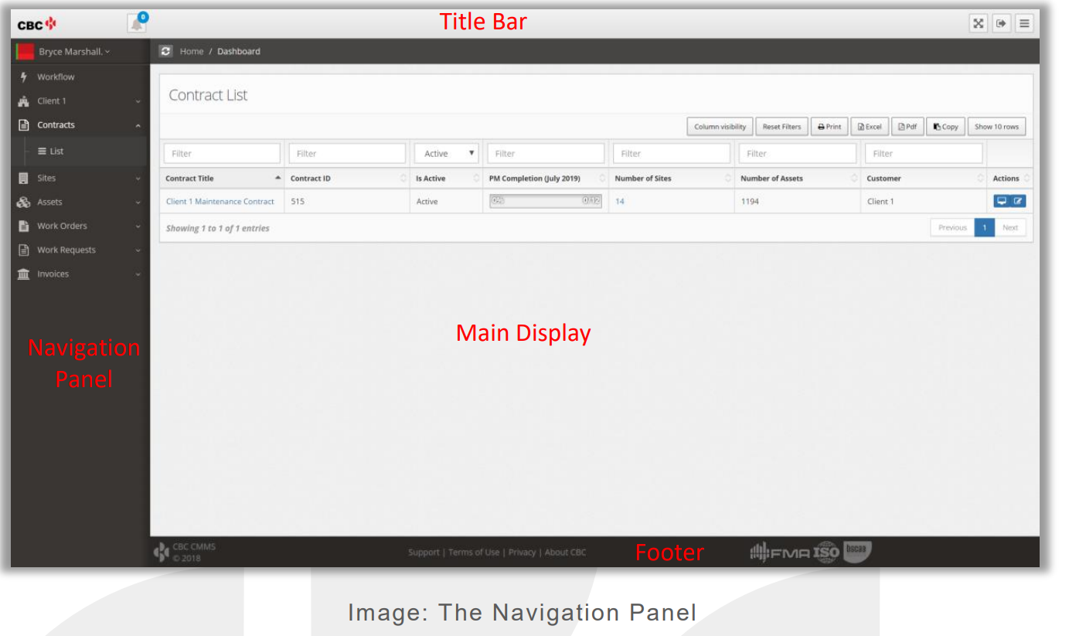The width and height of the screenshot is (1086, 636).
Task: Click the logout icon in title bar
Action: point(1001,23)
